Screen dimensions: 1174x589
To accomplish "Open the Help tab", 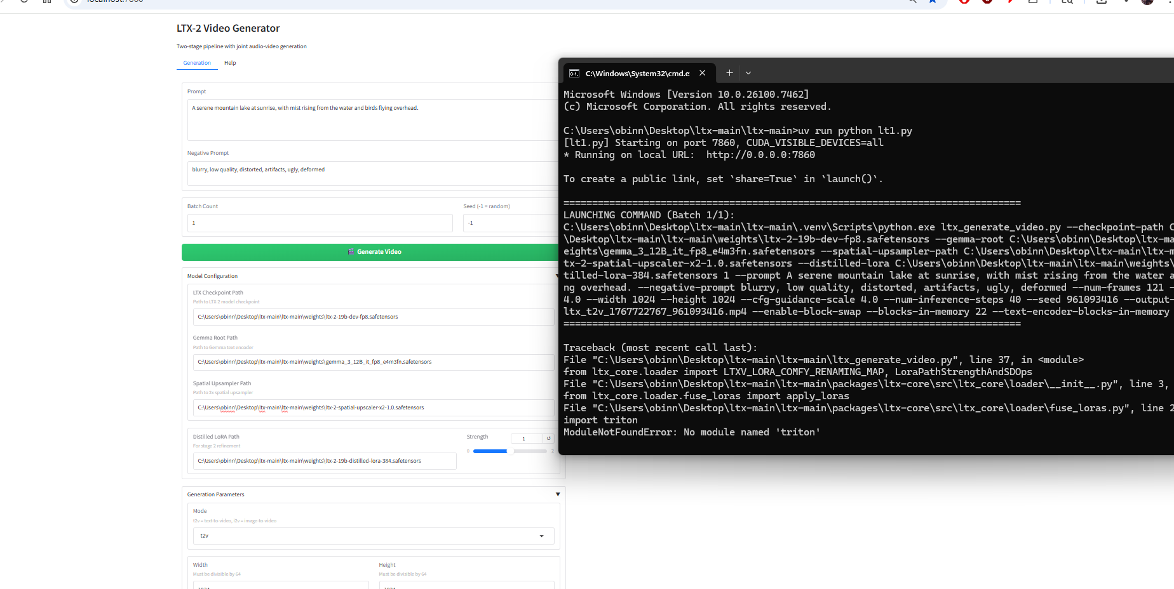I will (230, 63).
